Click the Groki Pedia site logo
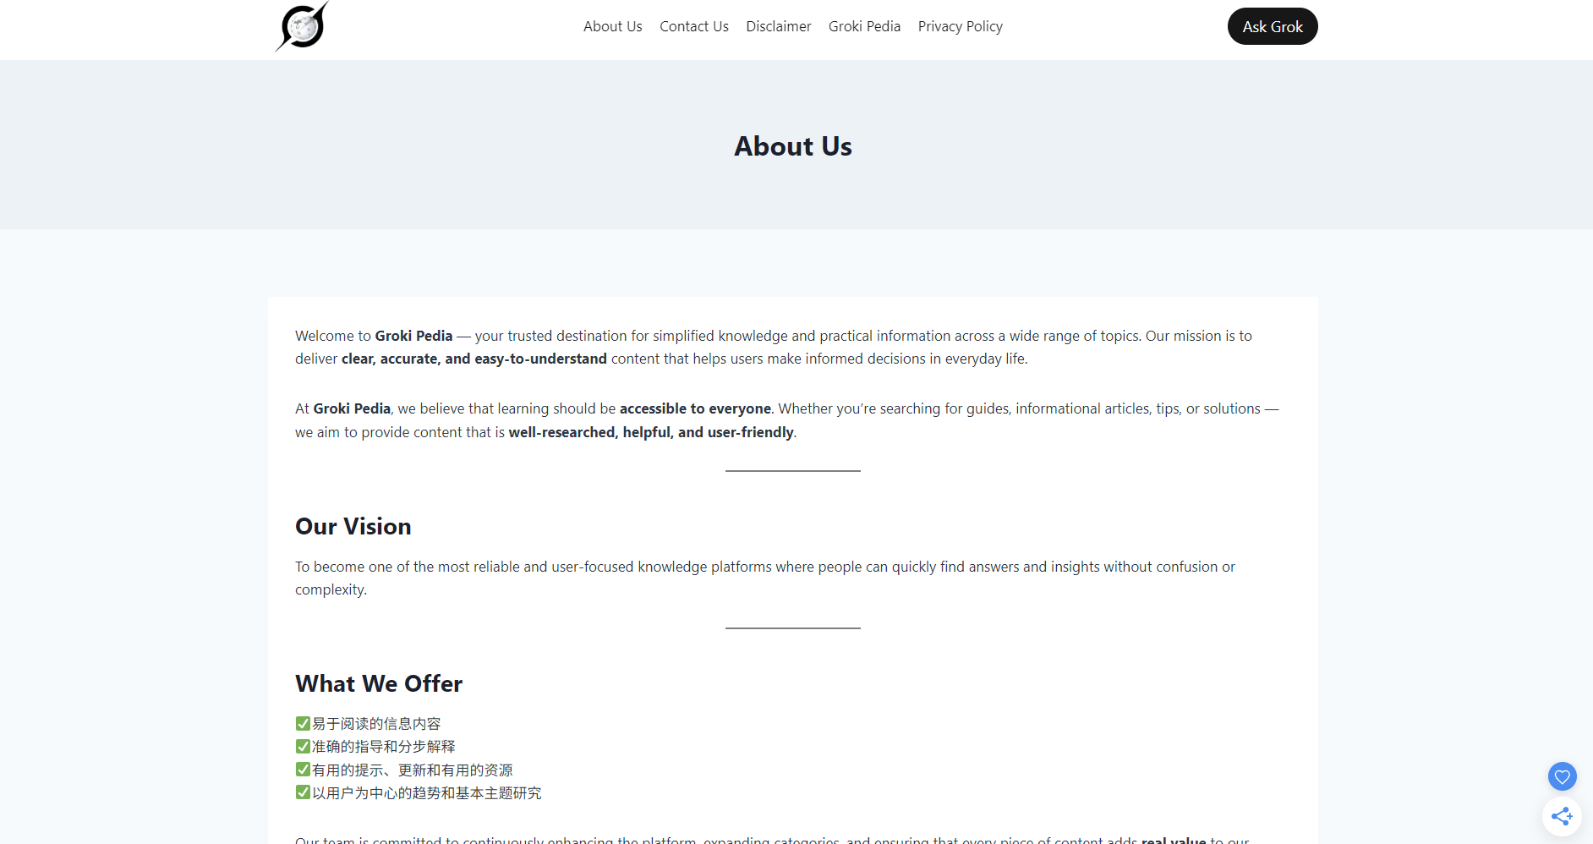This screenshot has height=844, width=1593. click(x=302, y=27)
